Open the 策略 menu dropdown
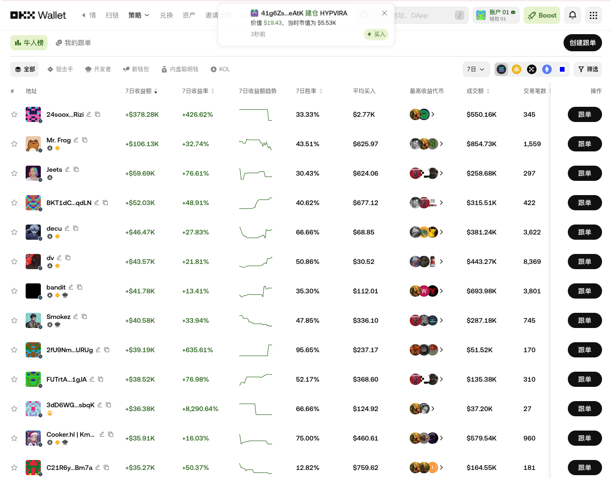 click(138, 15)
